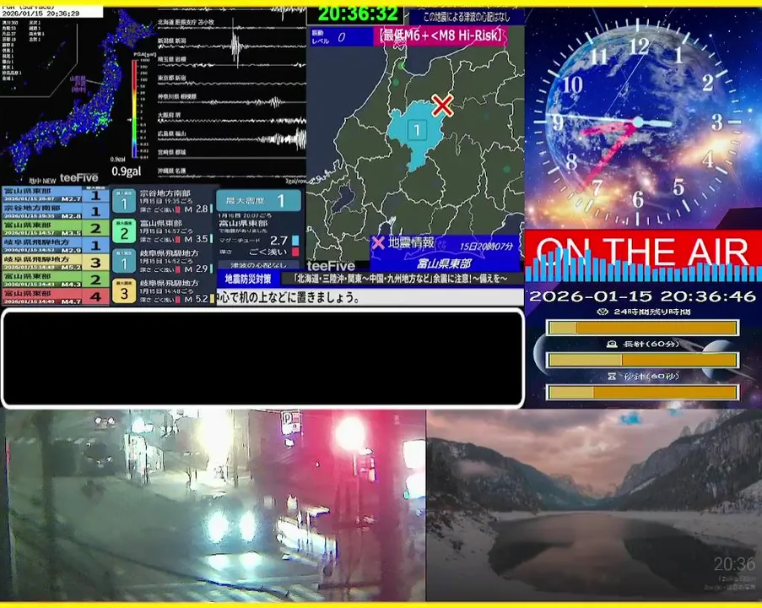
Task: Click the mountain lake camera feed
Action: (x=593, y=505)
